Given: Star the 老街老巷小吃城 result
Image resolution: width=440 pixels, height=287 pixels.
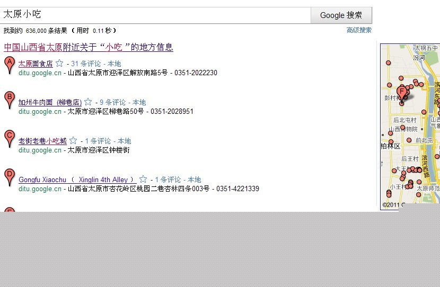Looking at the screenshot, I should [73, 140].
